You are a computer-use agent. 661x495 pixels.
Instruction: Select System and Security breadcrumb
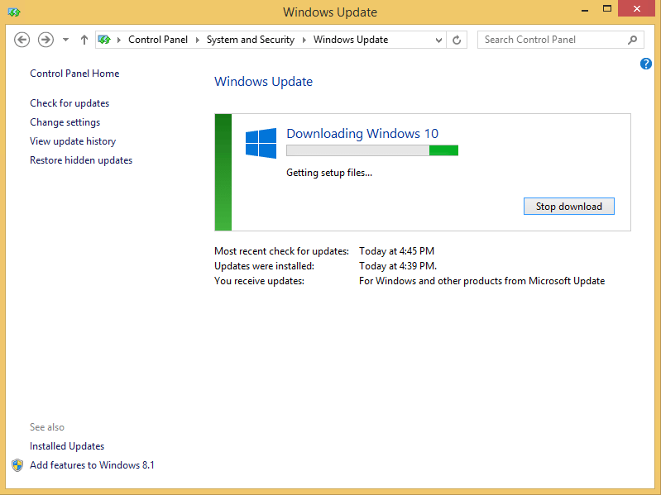tap(251, 40)
